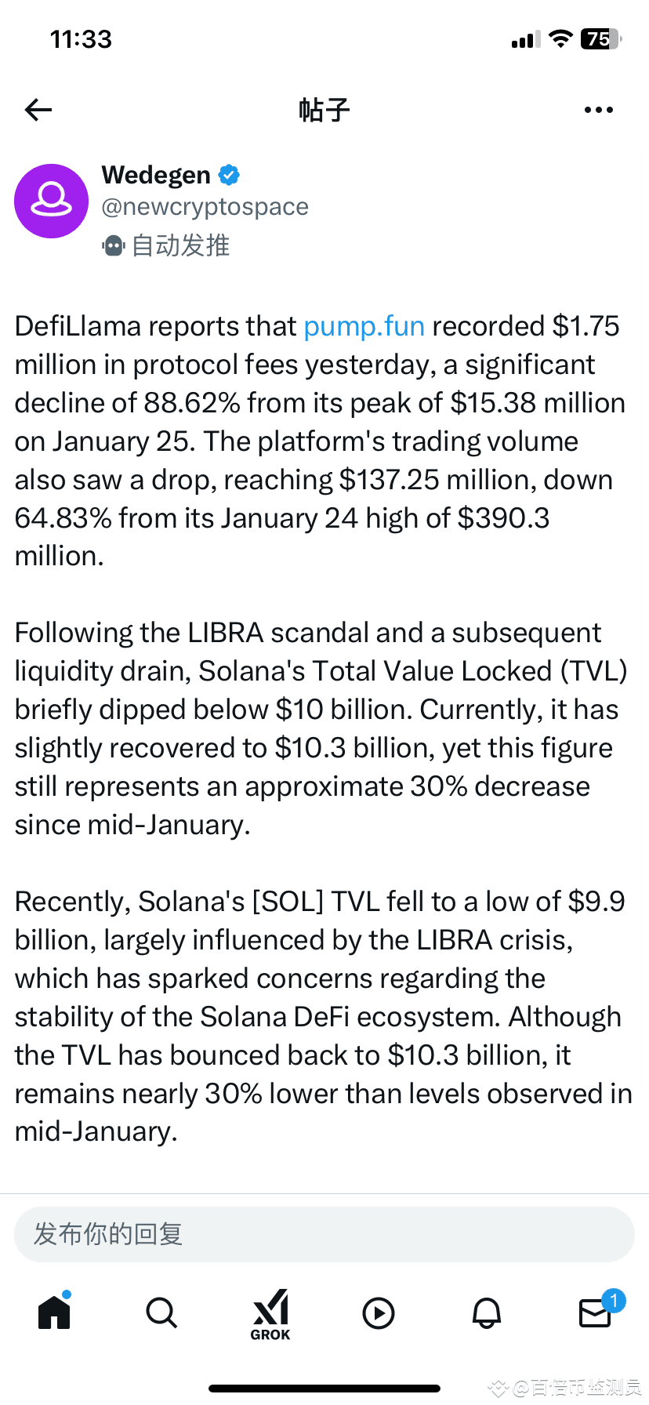
Task: Visit @newcryptospace profile handle
Action: coord(205,207)
